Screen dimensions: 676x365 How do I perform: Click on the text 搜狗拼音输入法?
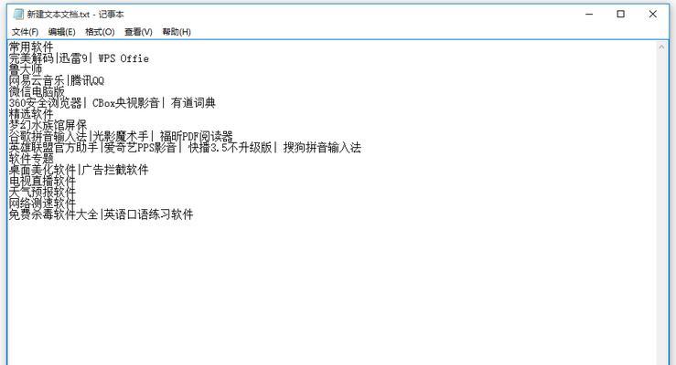coord(322,148)
